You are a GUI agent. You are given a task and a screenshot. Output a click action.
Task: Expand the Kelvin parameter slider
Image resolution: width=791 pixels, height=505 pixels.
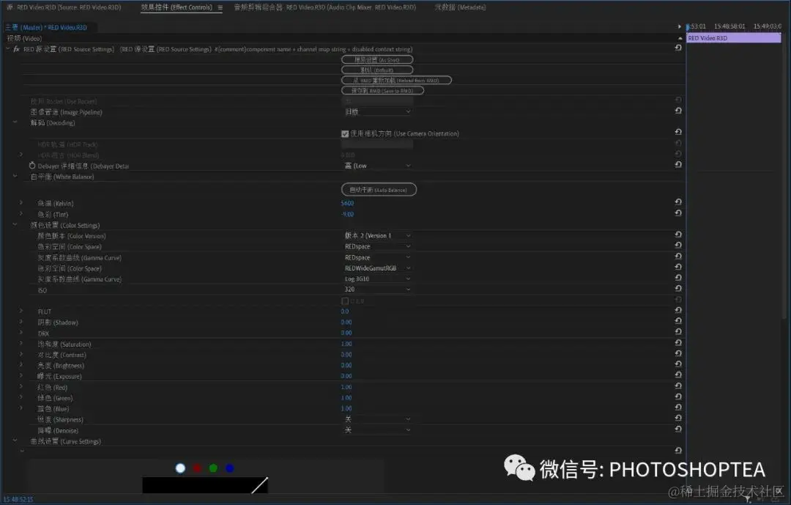[x=21, y=202]
